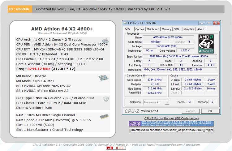The width and height of the screenshot is (232, 151).
Task: Select the CPU tab
Action: click(x=128, y=29)
